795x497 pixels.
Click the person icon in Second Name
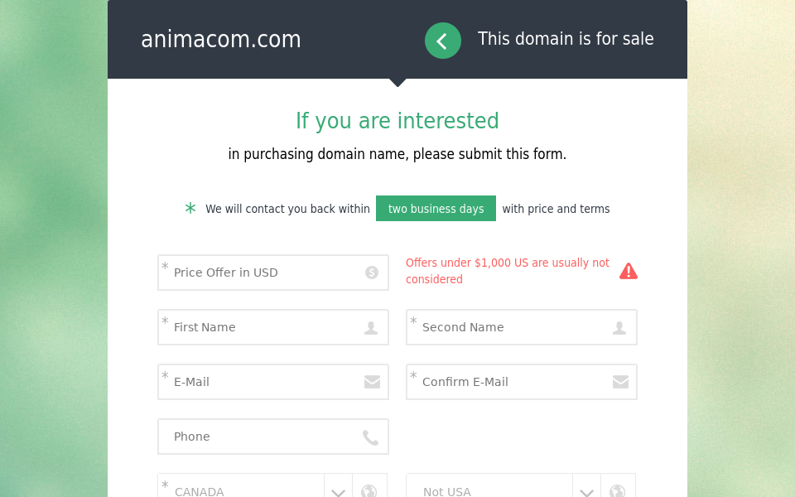coord(619,328)
